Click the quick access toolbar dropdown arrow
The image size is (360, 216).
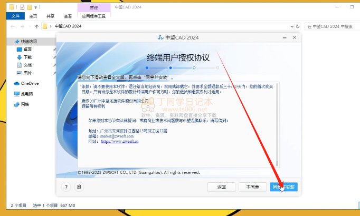(35, 7)
